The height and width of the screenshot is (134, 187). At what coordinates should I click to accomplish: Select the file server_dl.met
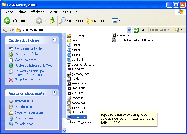pyautogui.click(x=79, y=122)
